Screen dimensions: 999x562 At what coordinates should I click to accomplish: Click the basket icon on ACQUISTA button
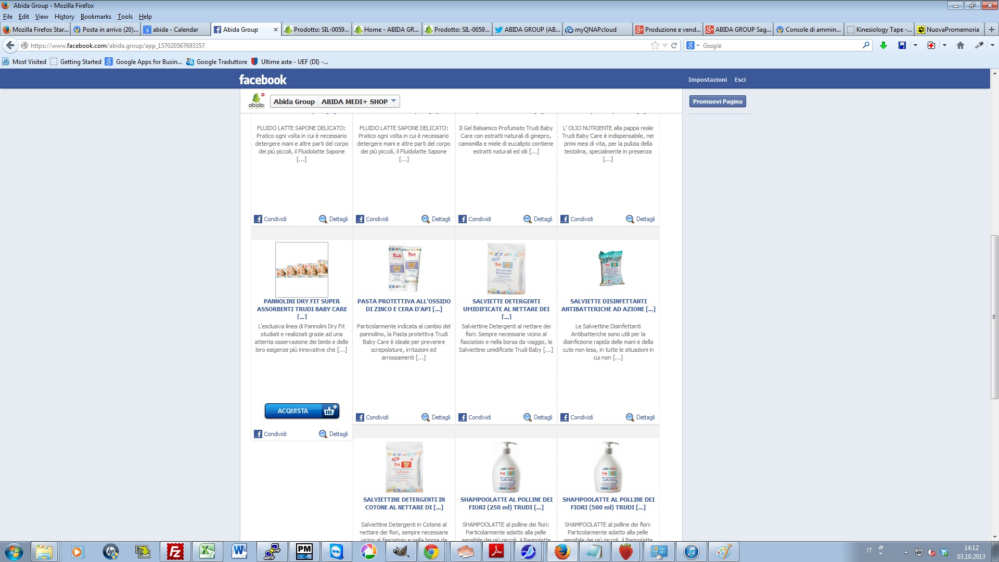[x=330, y=411]
